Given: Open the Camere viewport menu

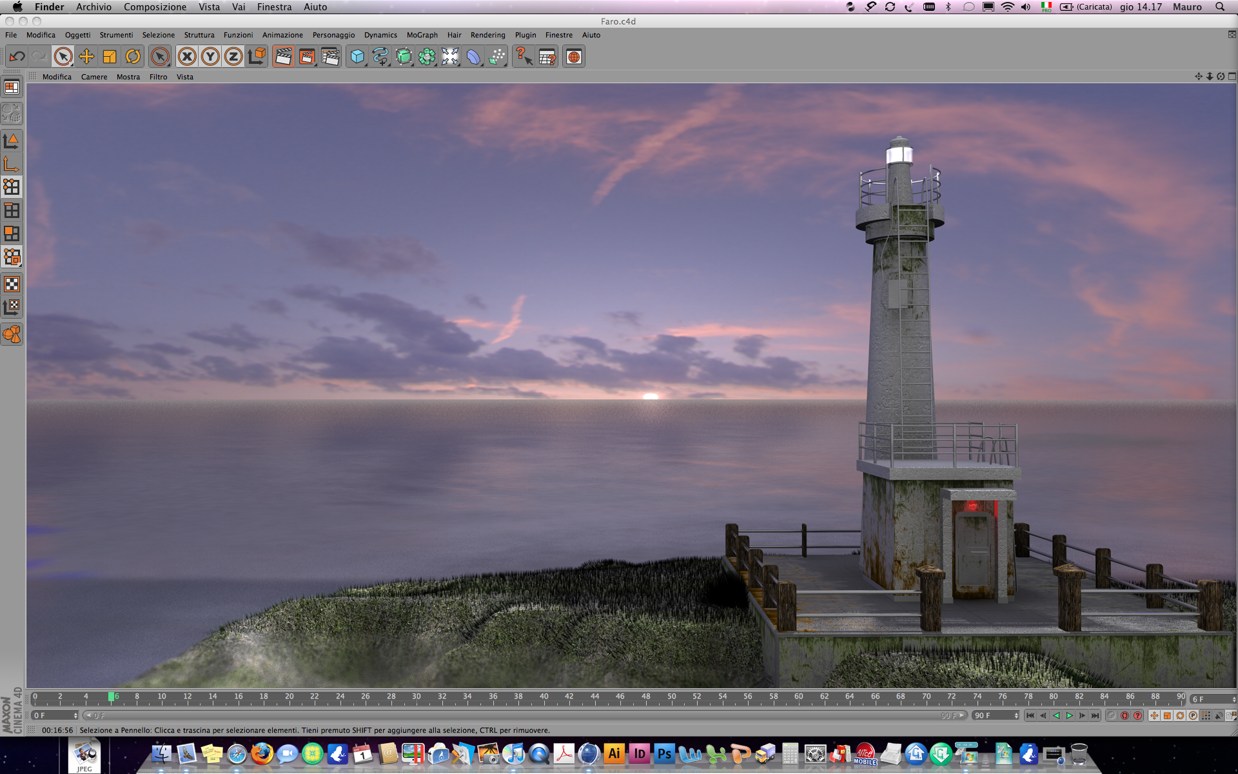Looking at the screenshot, I should pyautogui.click(x=94, y=77).
